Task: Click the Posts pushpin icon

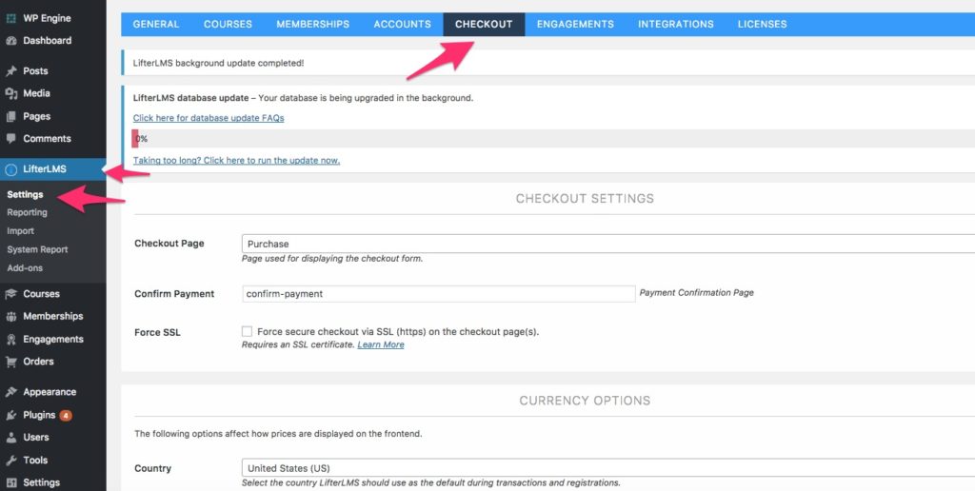Action: tap(10, 70)
